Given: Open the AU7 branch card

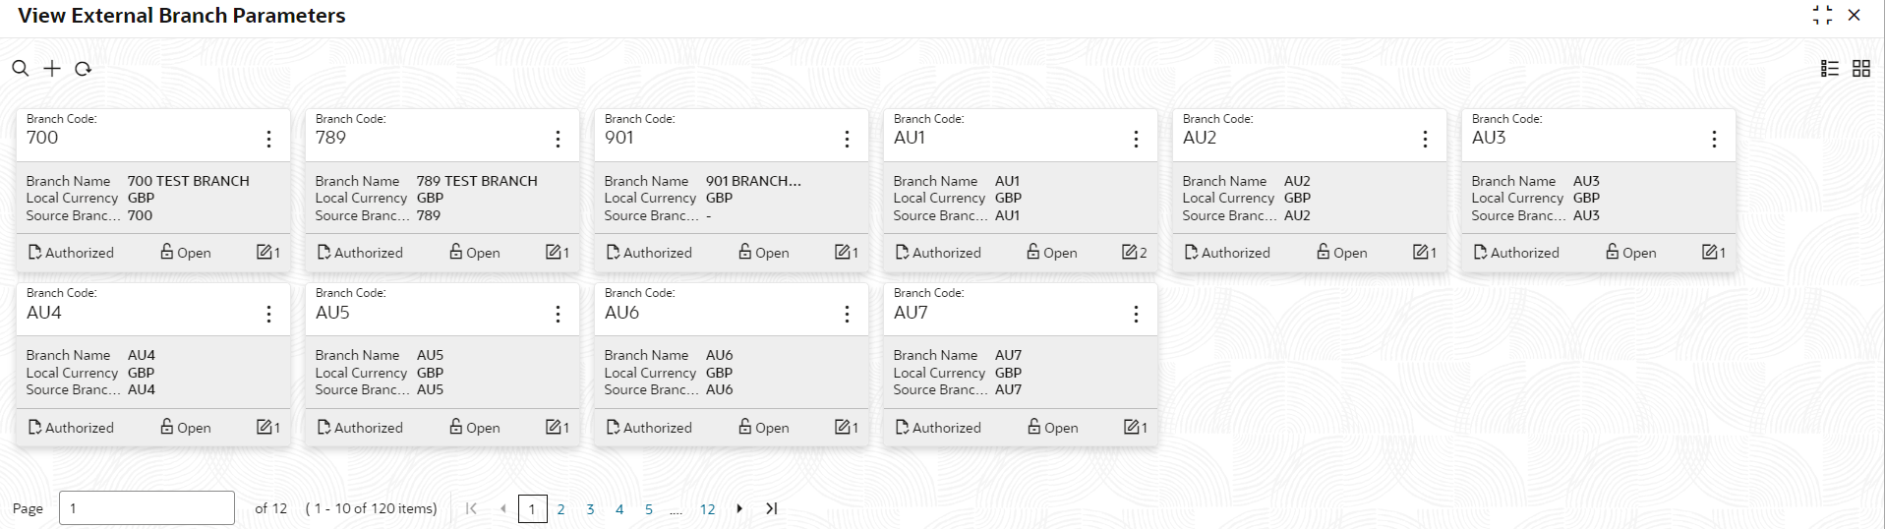Looking at the screenshot, I should pos(1020,365).
